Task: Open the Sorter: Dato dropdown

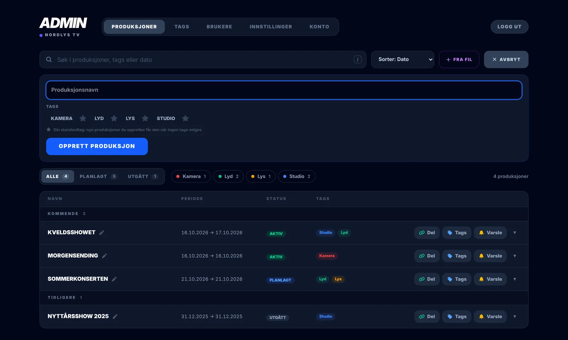Action: [x=403, y=60]
